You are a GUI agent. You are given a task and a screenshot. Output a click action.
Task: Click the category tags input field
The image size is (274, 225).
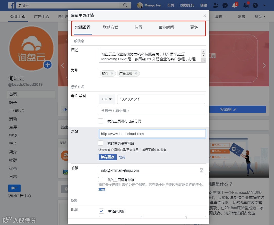pyautogui.click(x=152, y=73)
